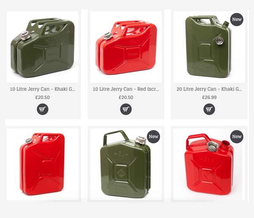Add 10 Litre Khaki Jerry Can to cart

(43, 109)
